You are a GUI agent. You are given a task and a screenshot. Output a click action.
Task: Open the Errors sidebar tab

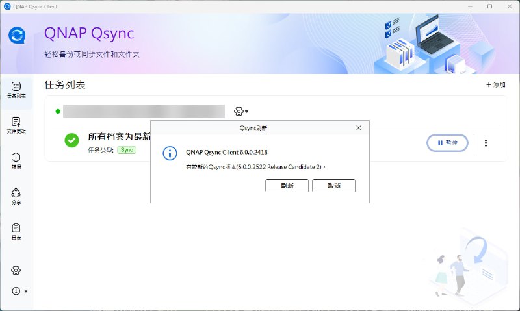[16, 160]
